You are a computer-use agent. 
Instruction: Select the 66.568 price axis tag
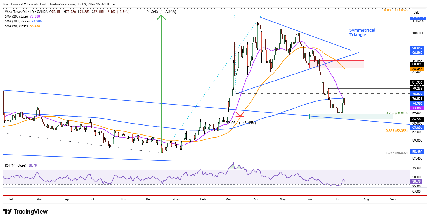[417, 119]
